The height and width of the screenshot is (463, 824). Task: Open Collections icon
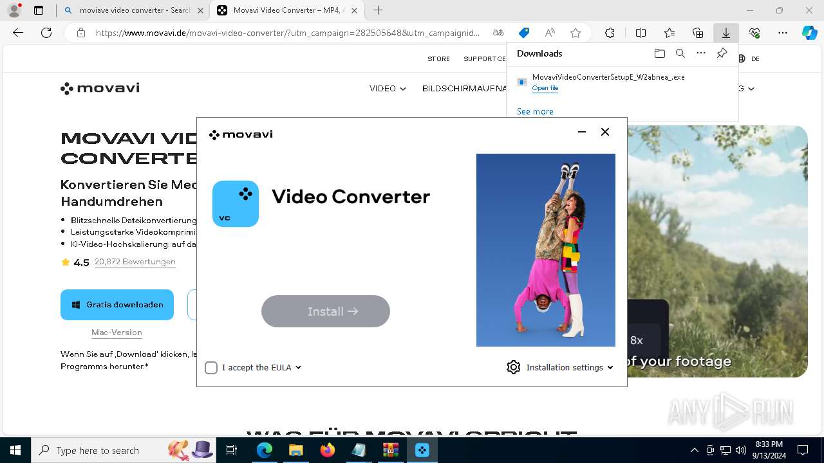coord(698,33)
